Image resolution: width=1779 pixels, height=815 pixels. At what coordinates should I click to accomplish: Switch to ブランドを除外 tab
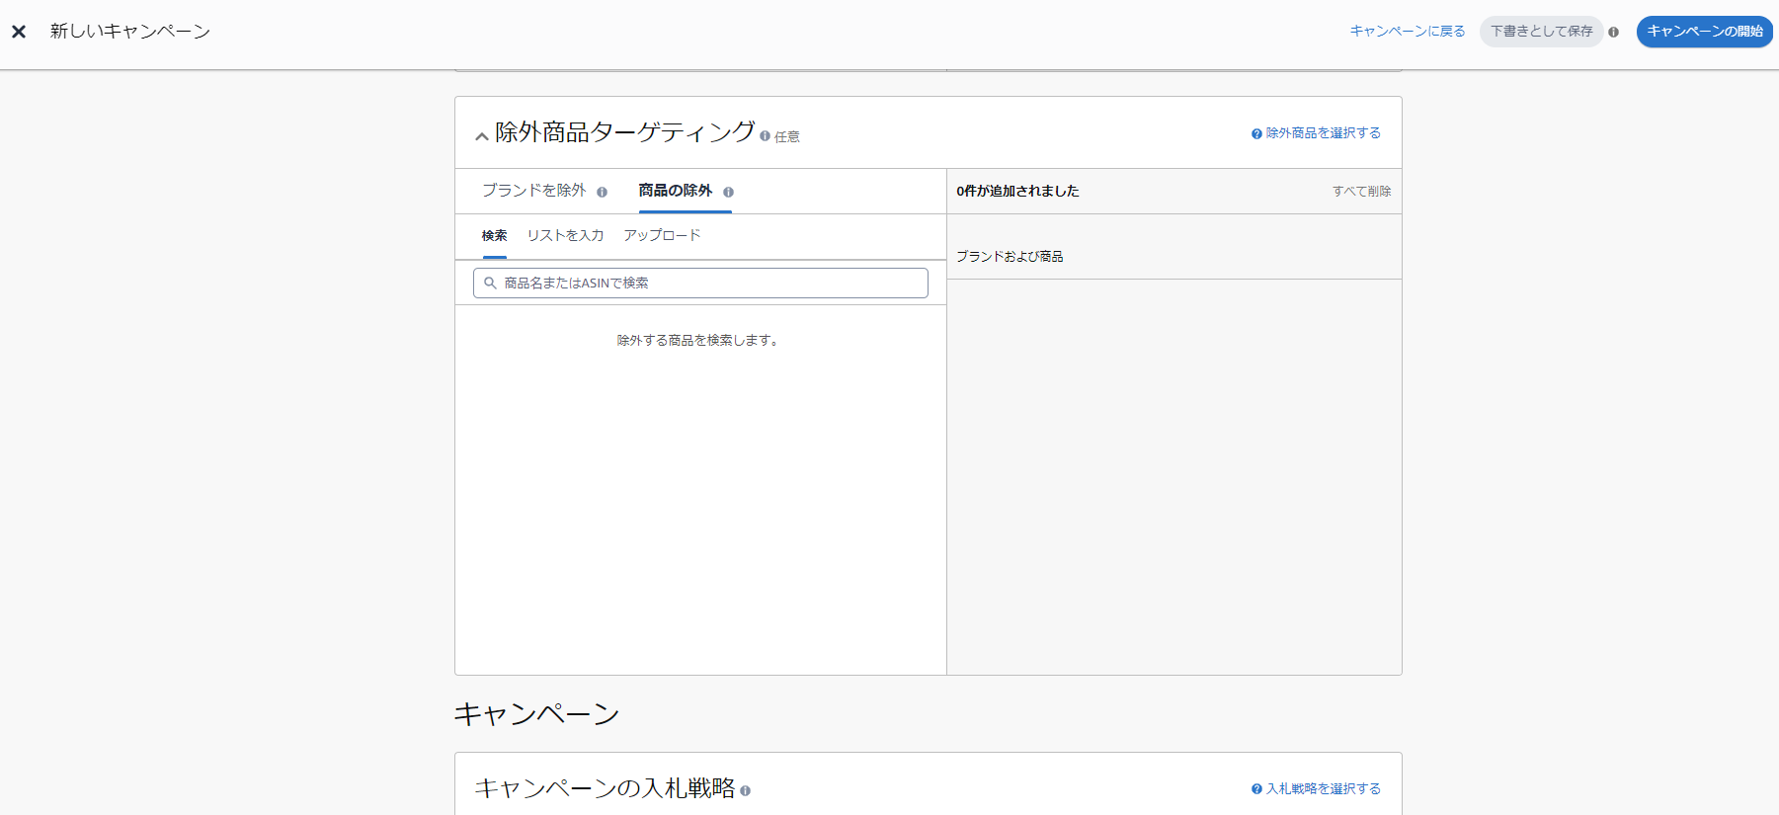tap(534, 191)
